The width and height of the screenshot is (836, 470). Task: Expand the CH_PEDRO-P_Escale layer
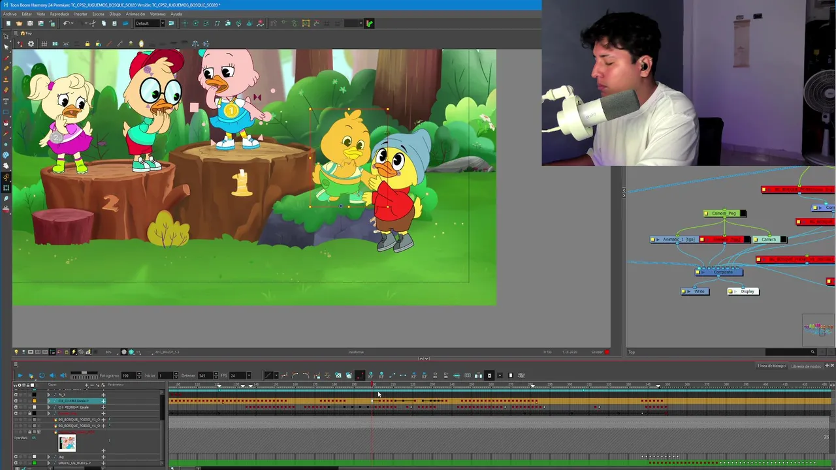tap(49, 407)
